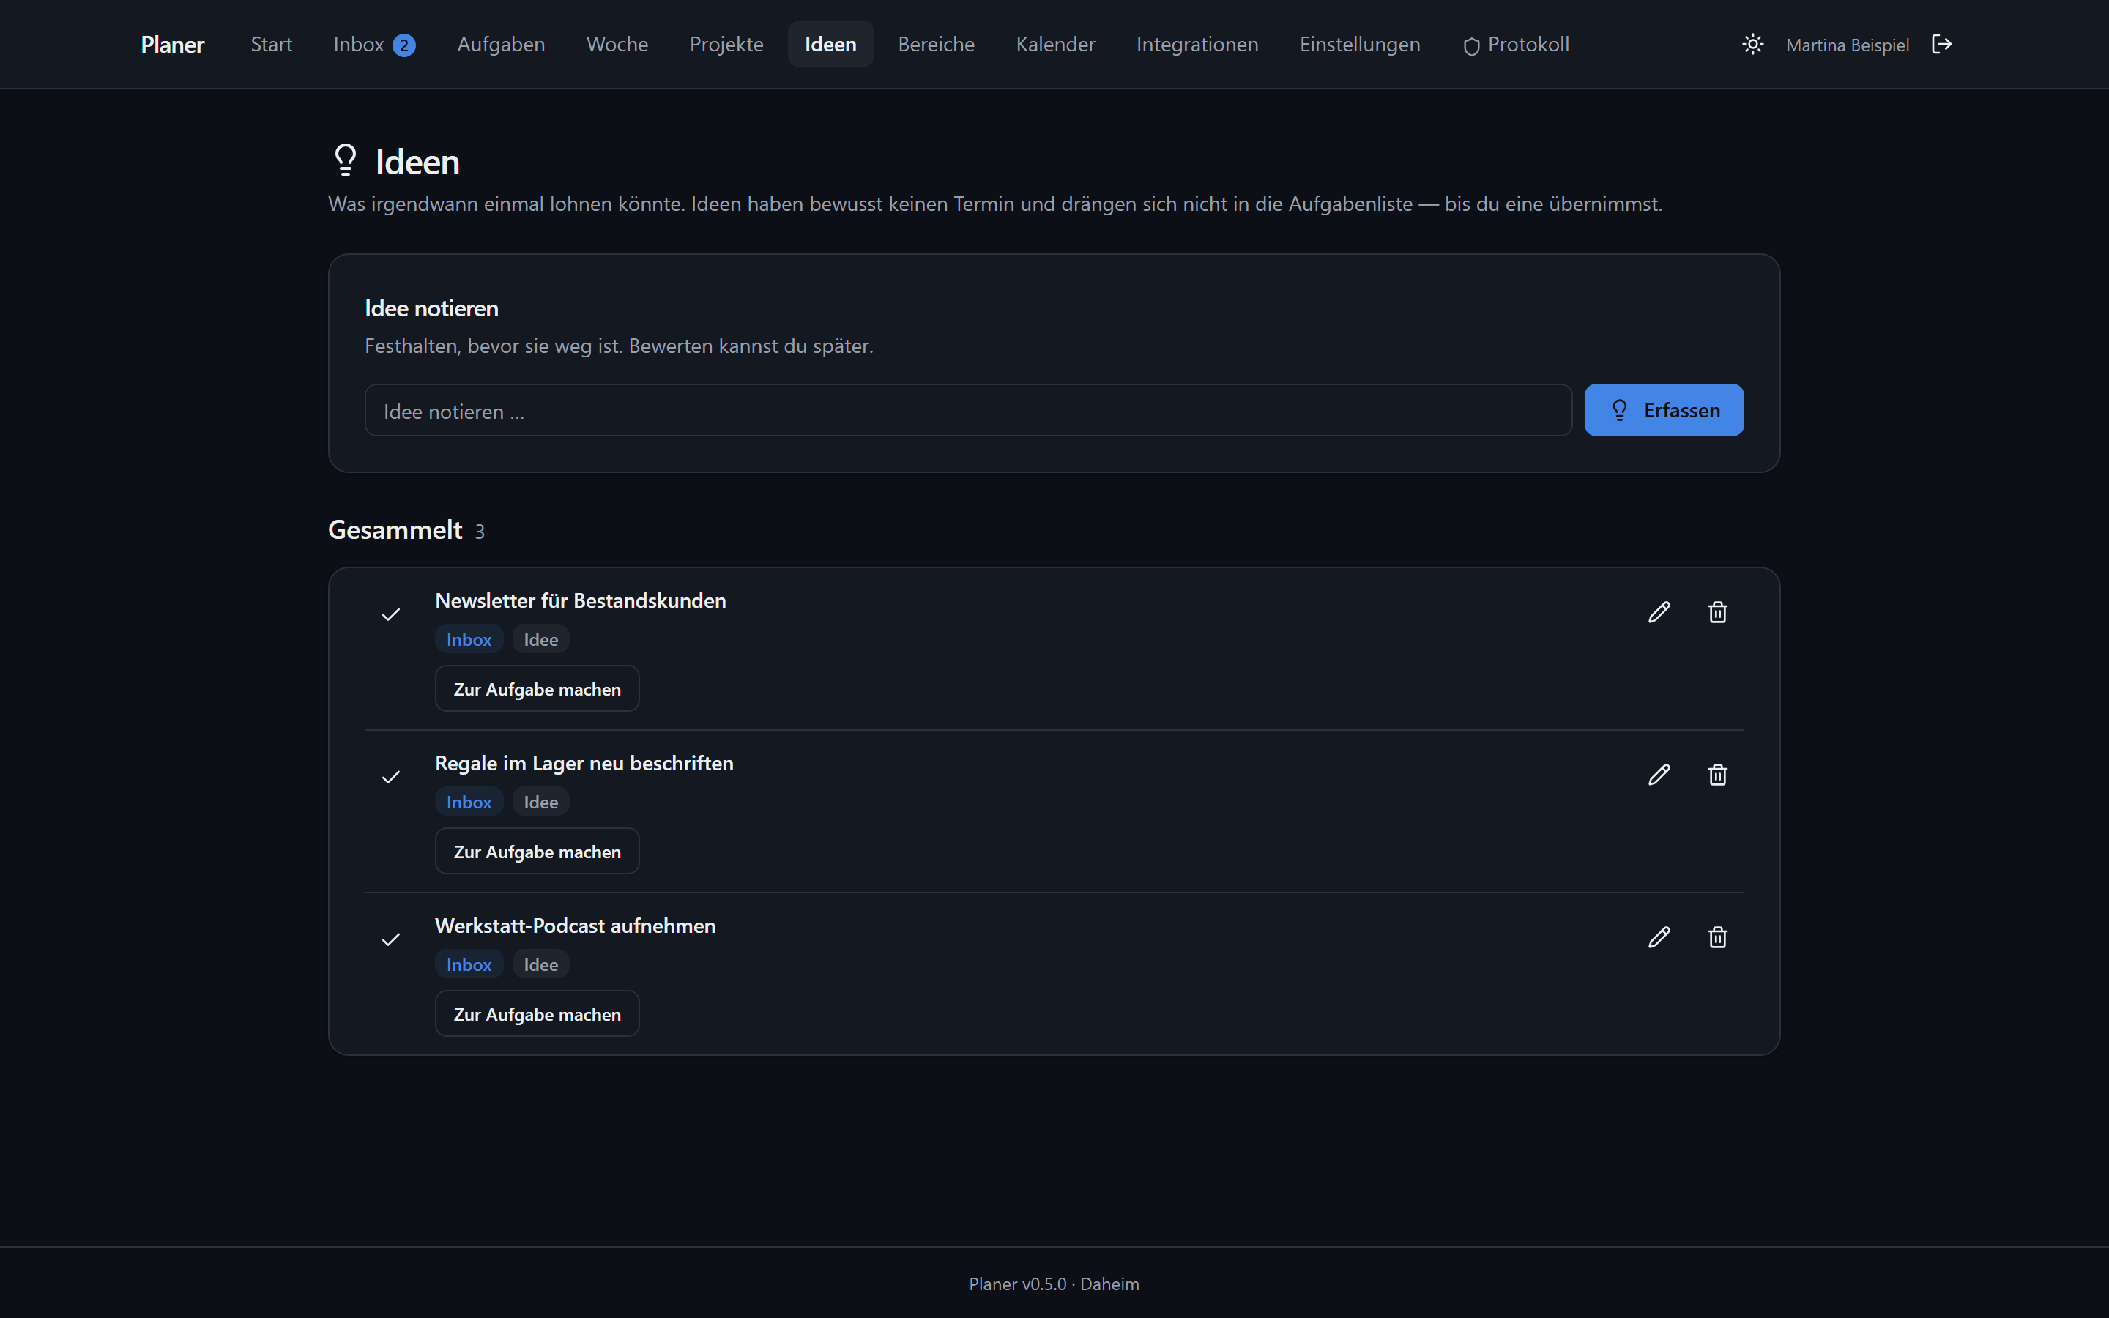Click the blue Erfassen button
This screenshot has height=1318, width=2109.
(1664, 410)
